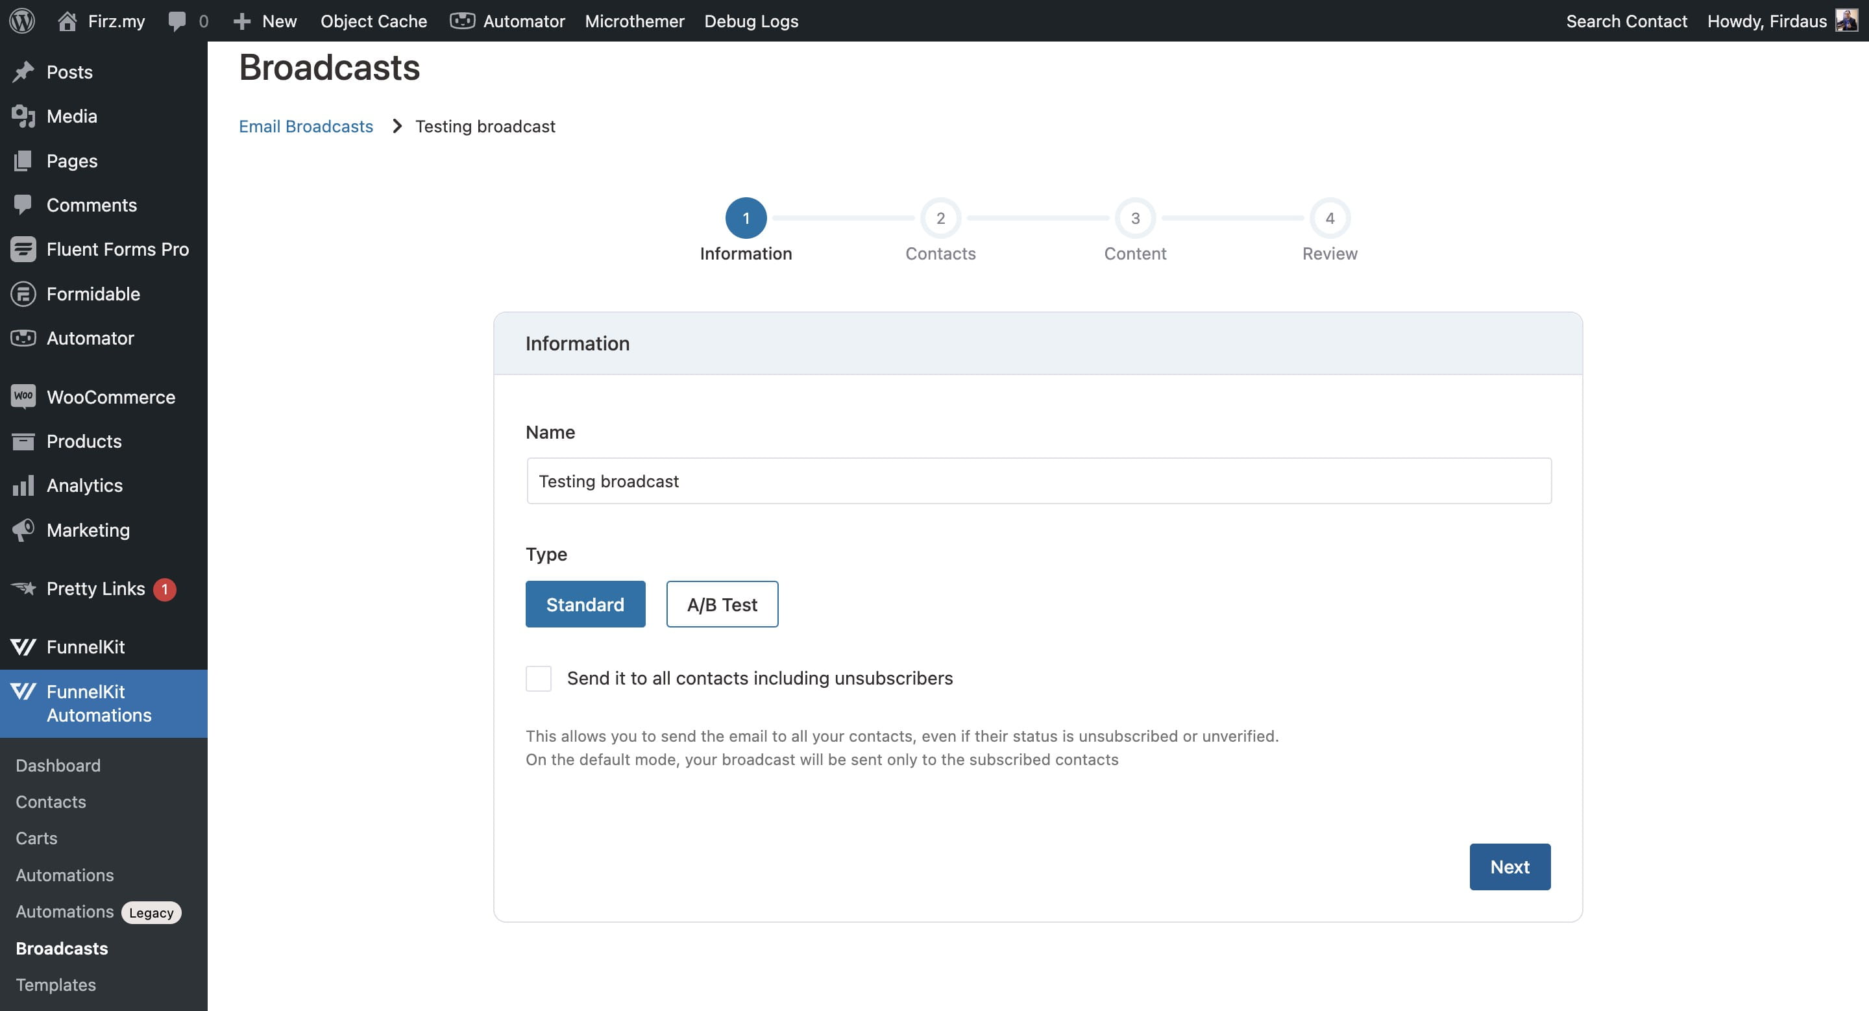The image size is (1869, 1011).
Task: Click the FunnelKit Automations logo icon
Action: (x=23, y=691)
